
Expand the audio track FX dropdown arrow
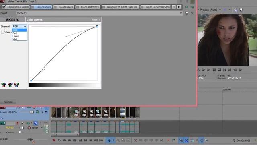[31, 123]
